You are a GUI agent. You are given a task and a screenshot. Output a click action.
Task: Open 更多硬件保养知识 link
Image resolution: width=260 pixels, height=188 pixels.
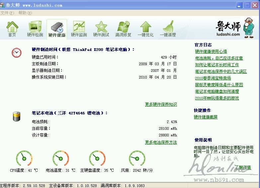click(x=161, y=104)
